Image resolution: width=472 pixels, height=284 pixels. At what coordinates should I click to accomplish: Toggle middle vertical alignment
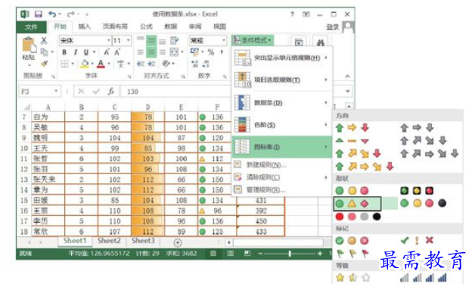[151, 40]
